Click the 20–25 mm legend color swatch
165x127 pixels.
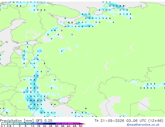(47, 124)
